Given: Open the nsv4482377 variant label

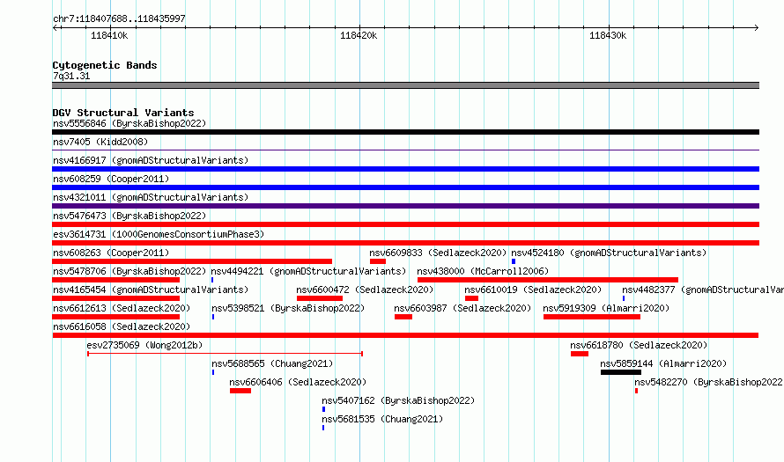Looking at the screenshot, I should pyautogui.click(x=703, y=290).
